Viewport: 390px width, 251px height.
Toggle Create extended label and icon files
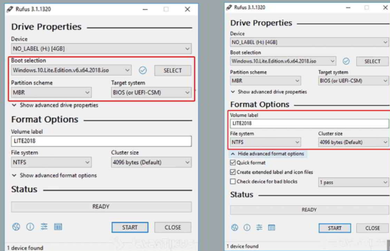(233, 172)
